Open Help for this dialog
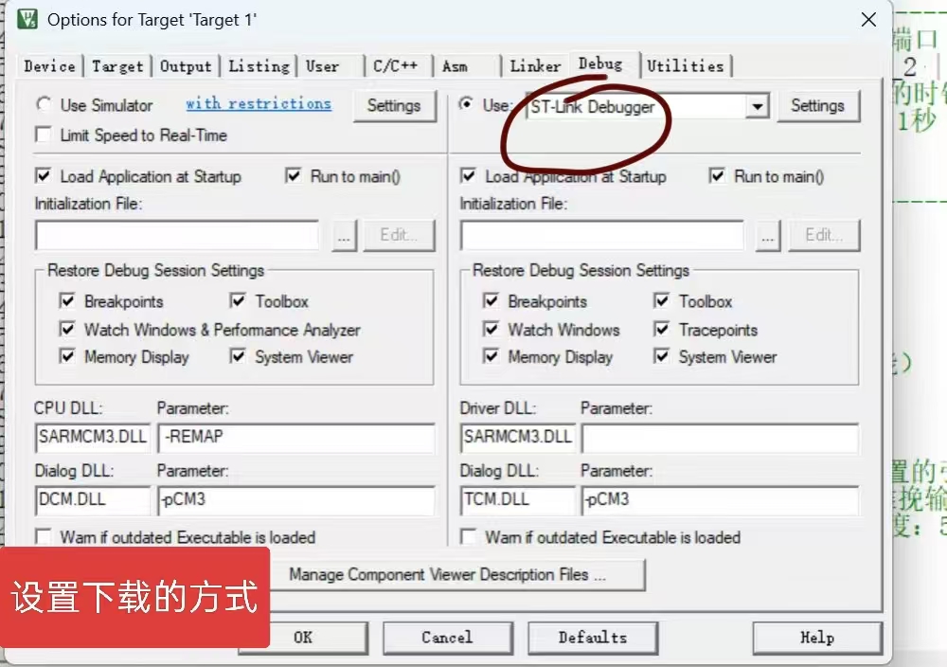 click(x=817, y=638)
